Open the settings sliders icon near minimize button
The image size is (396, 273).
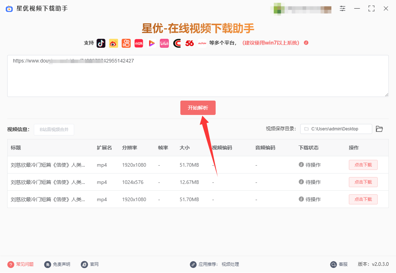pyautogui.click(x=342, y=8)
